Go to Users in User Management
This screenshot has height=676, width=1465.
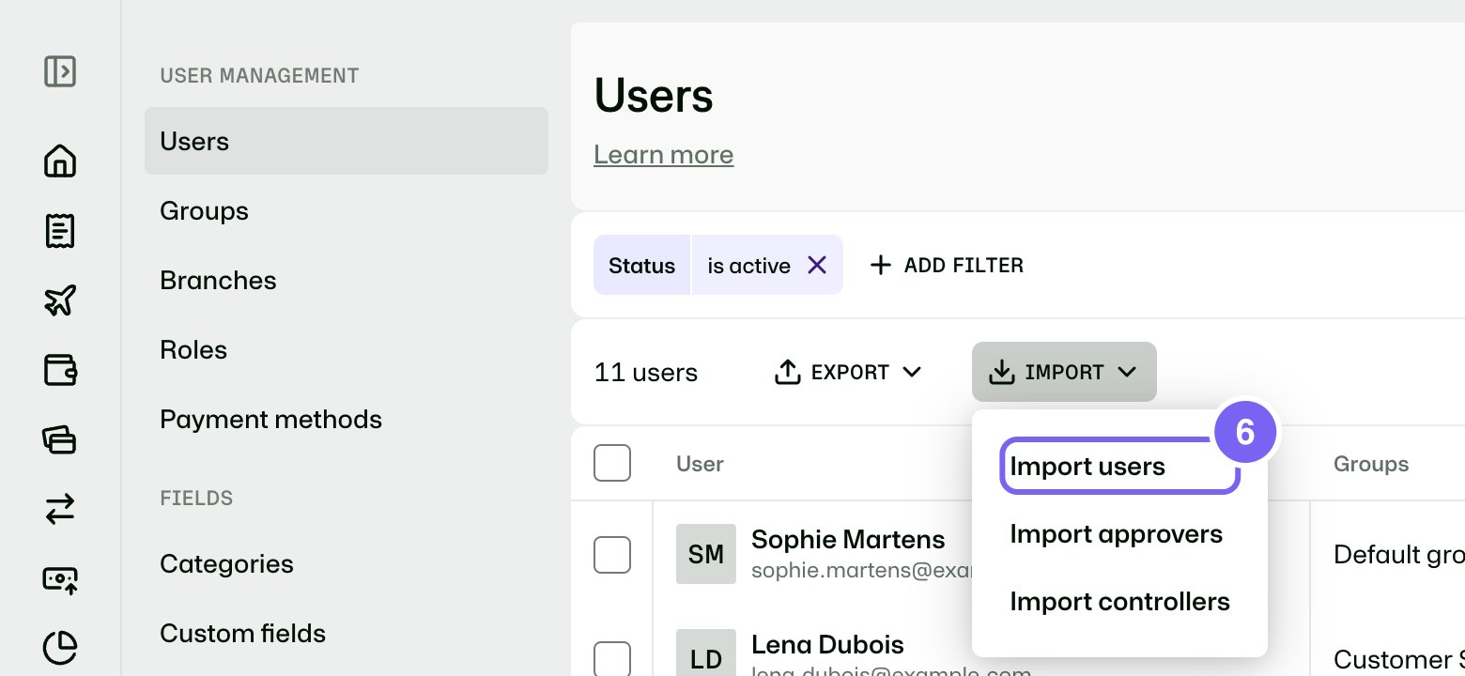click(347, 141)
